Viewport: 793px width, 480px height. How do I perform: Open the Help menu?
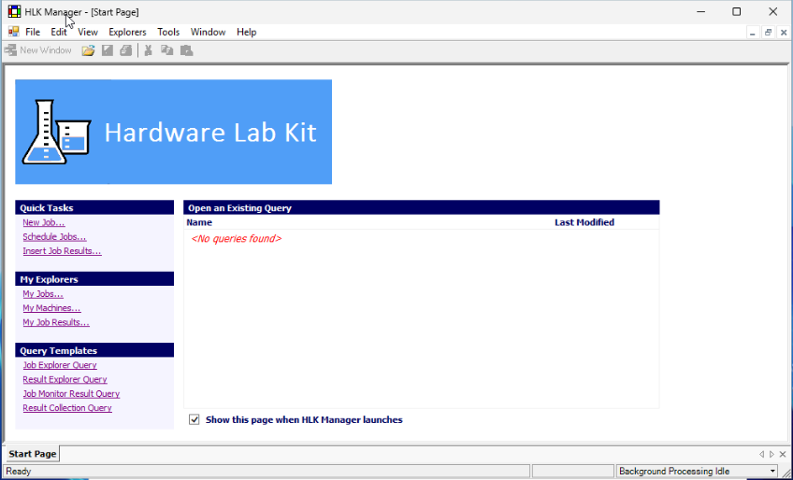246,32
